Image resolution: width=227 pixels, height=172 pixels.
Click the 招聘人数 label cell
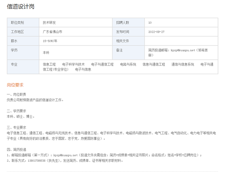pyautogui.click(x=128, y=23)
